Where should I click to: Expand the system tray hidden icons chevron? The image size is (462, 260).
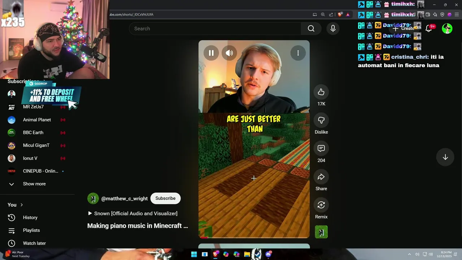(409, 254)
